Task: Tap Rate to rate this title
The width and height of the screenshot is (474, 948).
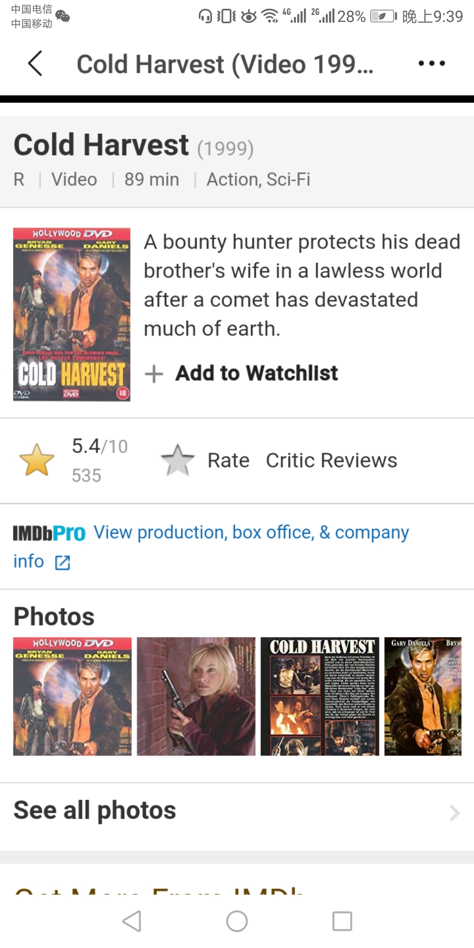Action: click(x=228, y=460)
